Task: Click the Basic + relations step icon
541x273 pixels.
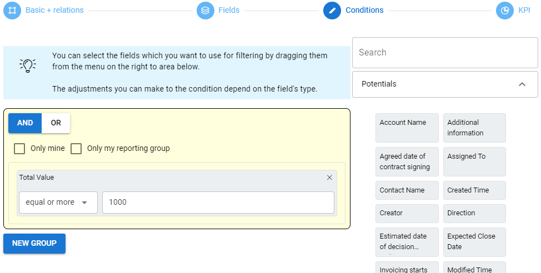Action: [x=12, y=10]
